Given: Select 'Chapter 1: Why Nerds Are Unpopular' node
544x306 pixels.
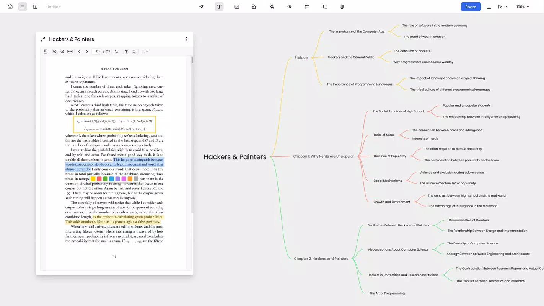Looking at the screenshot, I should point(324,156).
